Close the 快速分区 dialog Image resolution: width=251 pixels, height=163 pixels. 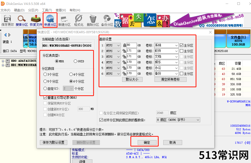(x=210, y=32)
